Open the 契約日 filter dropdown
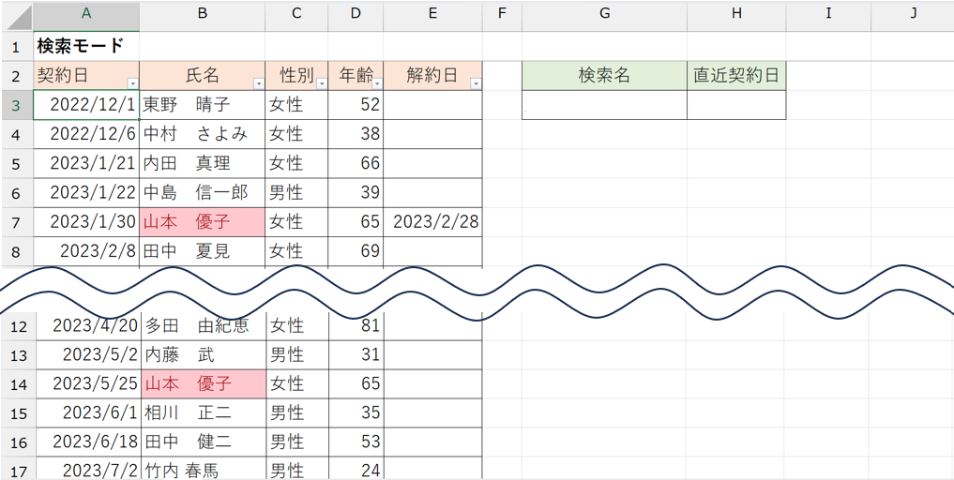Screen dimensions: 954x480 tap(132, 84)
